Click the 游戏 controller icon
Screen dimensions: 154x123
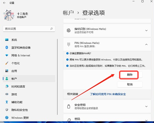[7, 94]
